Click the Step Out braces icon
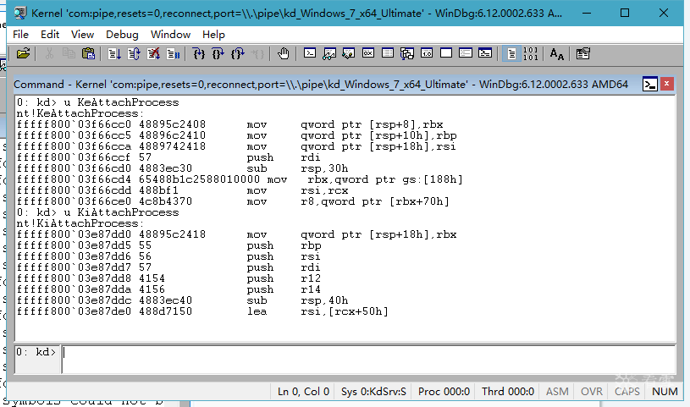The image size is (690, 407). [x=238, y=53]
